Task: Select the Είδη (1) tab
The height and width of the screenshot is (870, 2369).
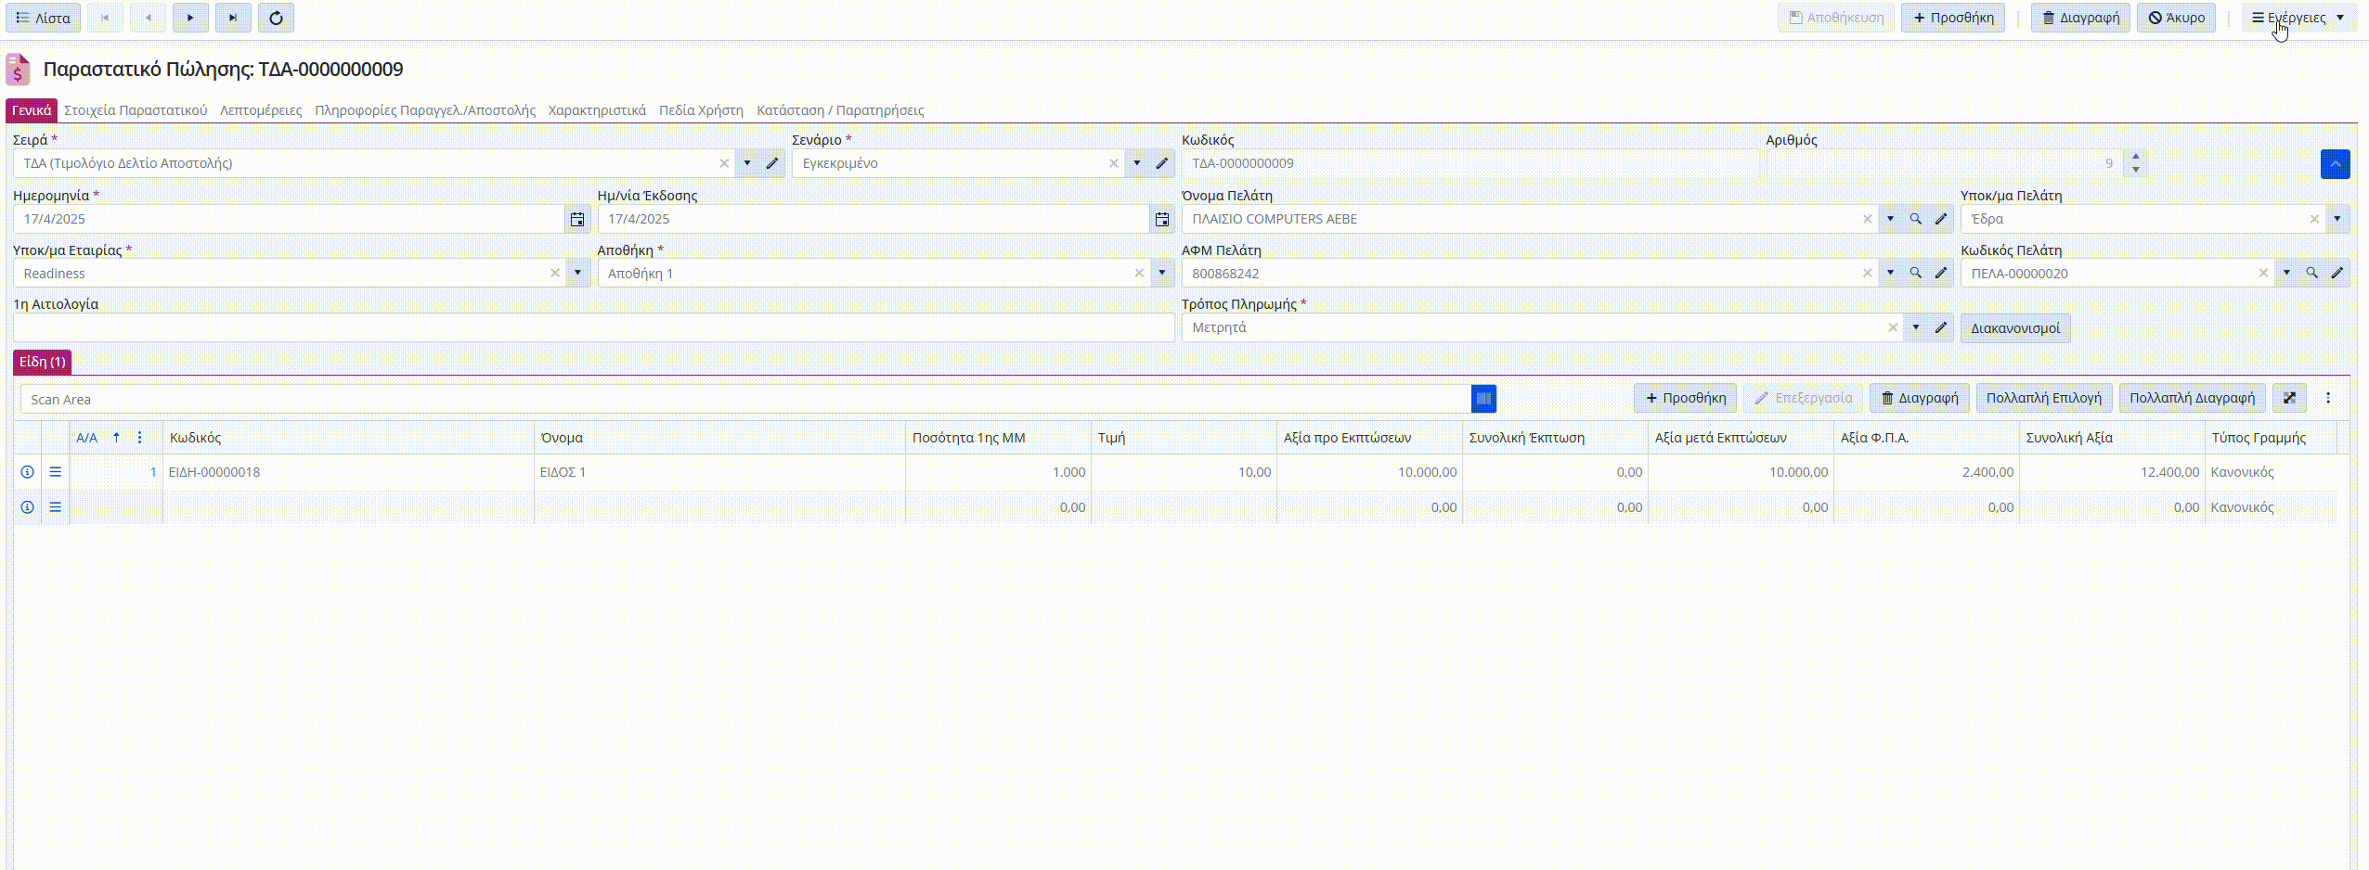Action: [43, 362]
